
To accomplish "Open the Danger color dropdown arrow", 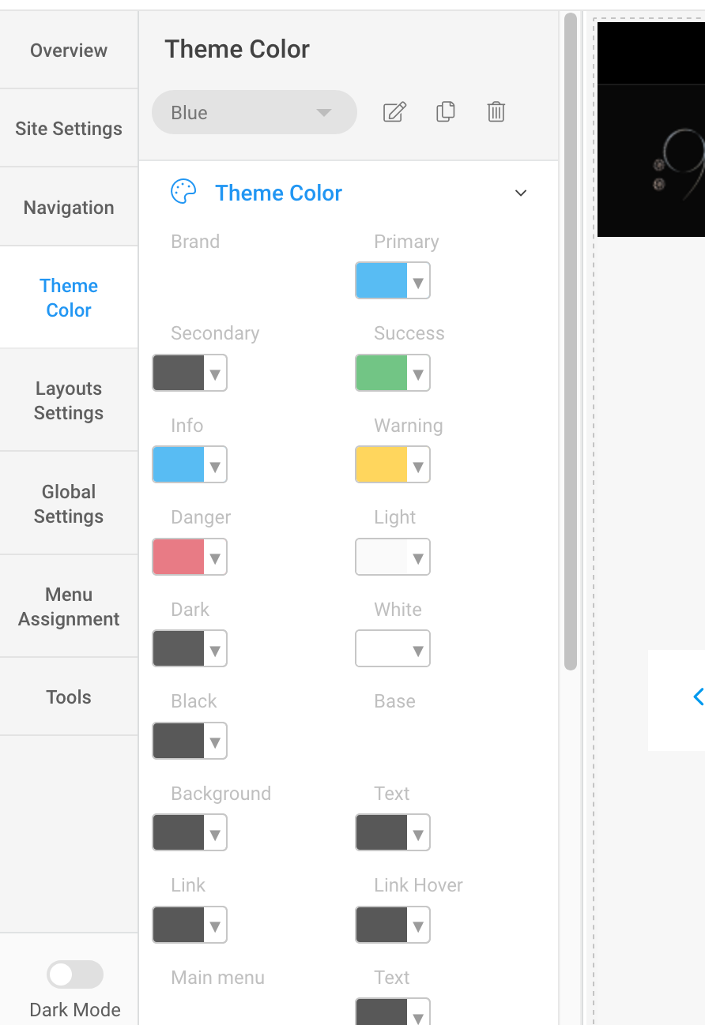I will (x=215, y=558).
